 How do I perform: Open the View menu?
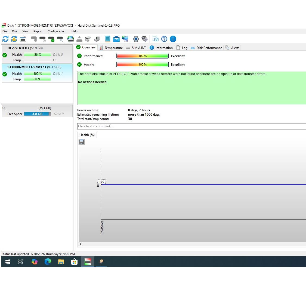[x=25, y=31]
